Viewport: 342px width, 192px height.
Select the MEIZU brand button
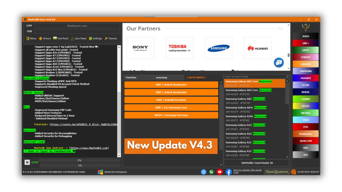coord(306,106)
